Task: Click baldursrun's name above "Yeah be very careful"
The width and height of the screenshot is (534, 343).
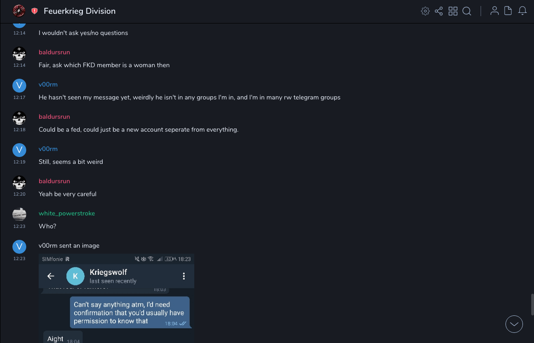Action: [54, 181]
